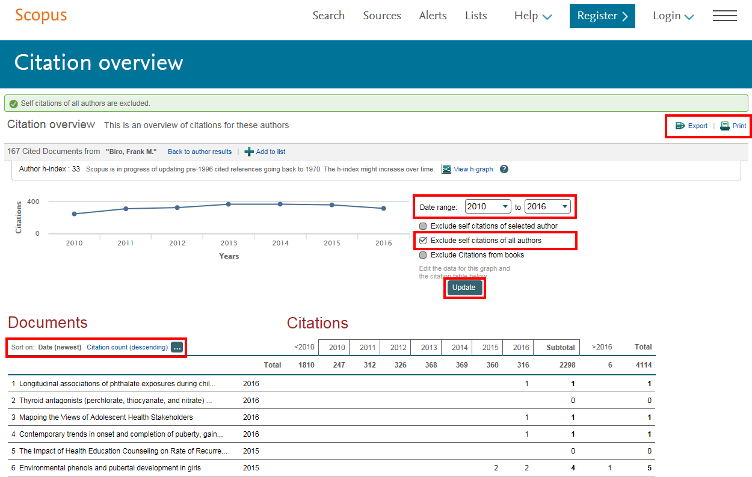Viewport: 752px width, 477px height.
Task: Click the Scopus logo
Action: coord(41,15)
